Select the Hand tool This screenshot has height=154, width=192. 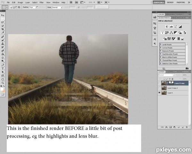pyautogui.click(x=3, y=80)
